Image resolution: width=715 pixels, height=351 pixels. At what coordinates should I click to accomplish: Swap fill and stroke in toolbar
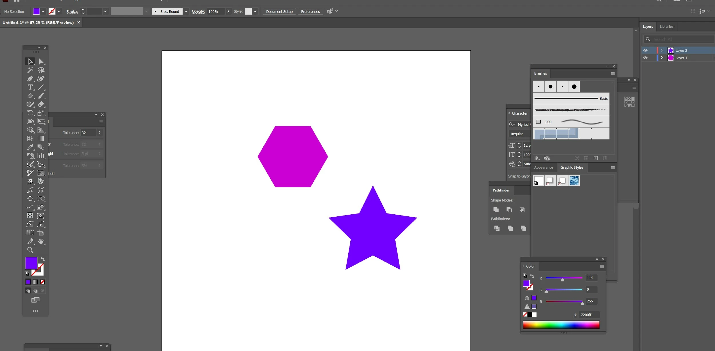pos(43,259)
